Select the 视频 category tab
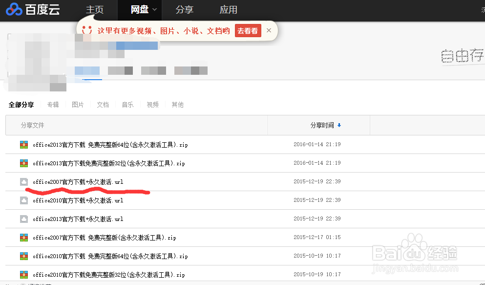The width and height of the screenshot is (485, 285). [152, 104]
